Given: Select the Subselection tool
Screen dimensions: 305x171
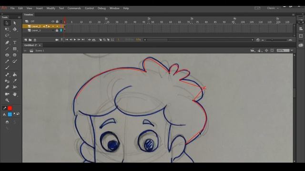Looking at the screenshot, I should click(x=15, y=23).
